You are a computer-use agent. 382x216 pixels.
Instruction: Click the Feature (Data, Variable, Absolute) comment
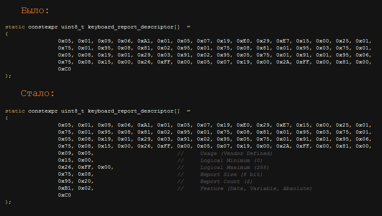[x=256, y=188]
